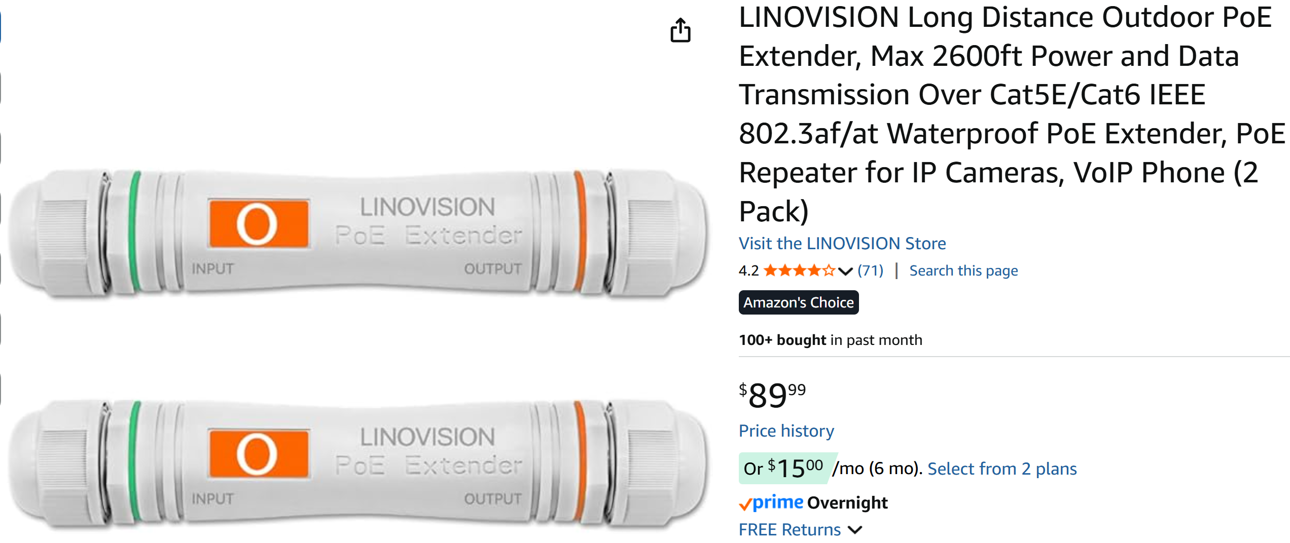The image size is (1290, 543).
Task: Open the rating breakdown chevron beside the stars
Action: [x=845, y=271]
